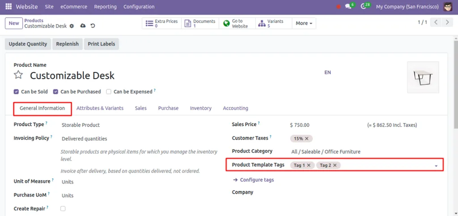Click help tooltip next to Unit of Measure

pyautogui.click(x=53, y=180)
